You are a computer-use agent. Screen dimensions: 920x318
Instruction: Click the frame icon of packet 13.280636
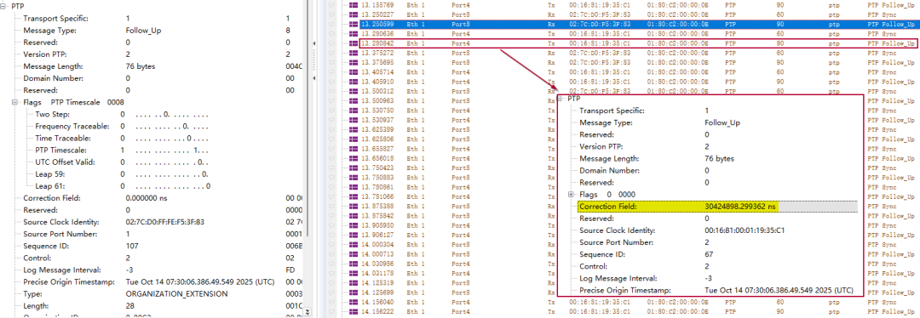coord(354,34)
